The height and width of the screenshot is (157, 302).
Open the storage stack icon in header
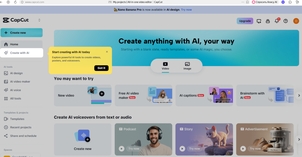tap(268, 21)
